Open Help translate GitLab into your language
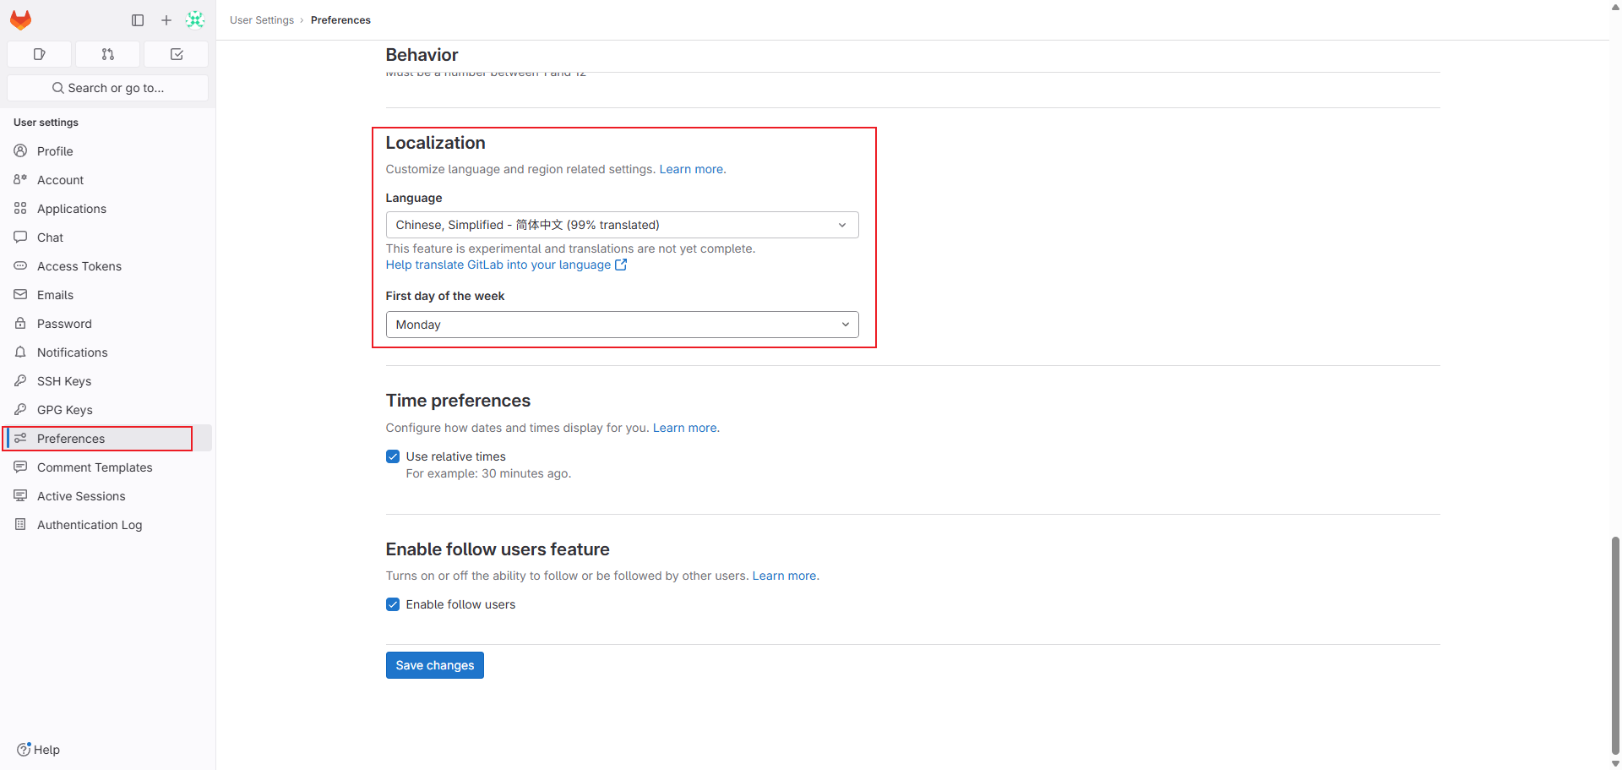This screenshot has height=770, width=1622. coord(498,265)
